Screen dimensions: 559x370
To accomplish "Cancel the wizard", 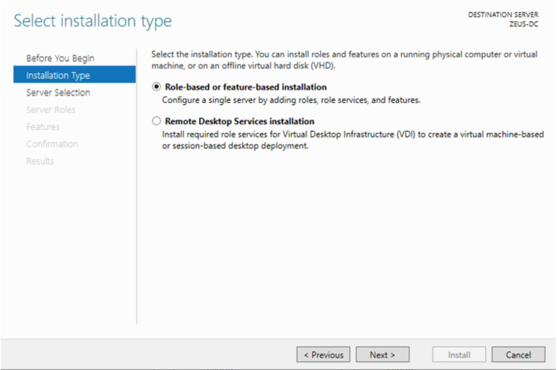I will coord(518,355).
